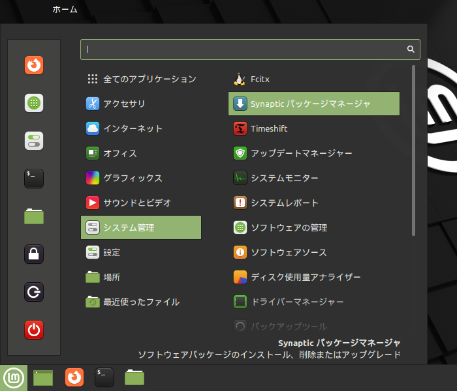Open the Files folder in the favorites sidebar
Image resolution: width=457 pixels, height=391 pixels.
click(x=34, y=216)
